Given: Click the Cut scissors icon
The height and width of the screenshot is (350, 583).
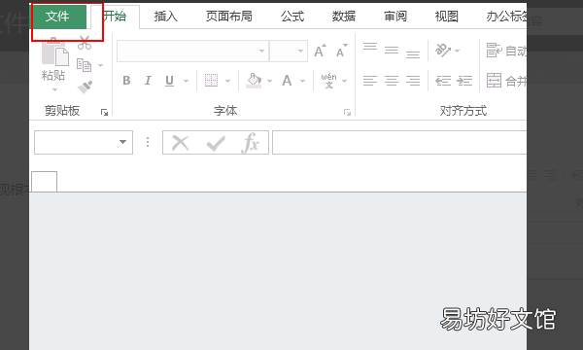Looking at the screenshot, I should coord(85,43).
